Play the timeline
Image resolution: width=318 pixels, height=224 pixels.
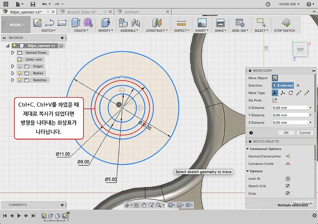click(19, 216)
